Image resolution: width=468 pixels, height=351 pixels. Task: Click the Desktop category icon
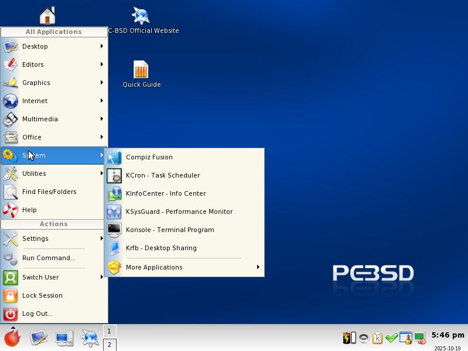pyautogui.click(x=11, y=46)
